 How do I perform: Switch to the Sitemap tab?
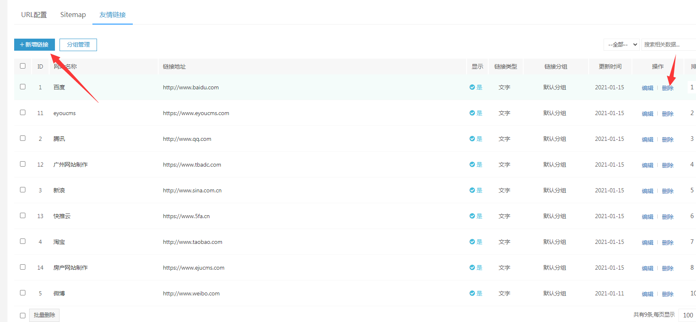click(73, 15)
